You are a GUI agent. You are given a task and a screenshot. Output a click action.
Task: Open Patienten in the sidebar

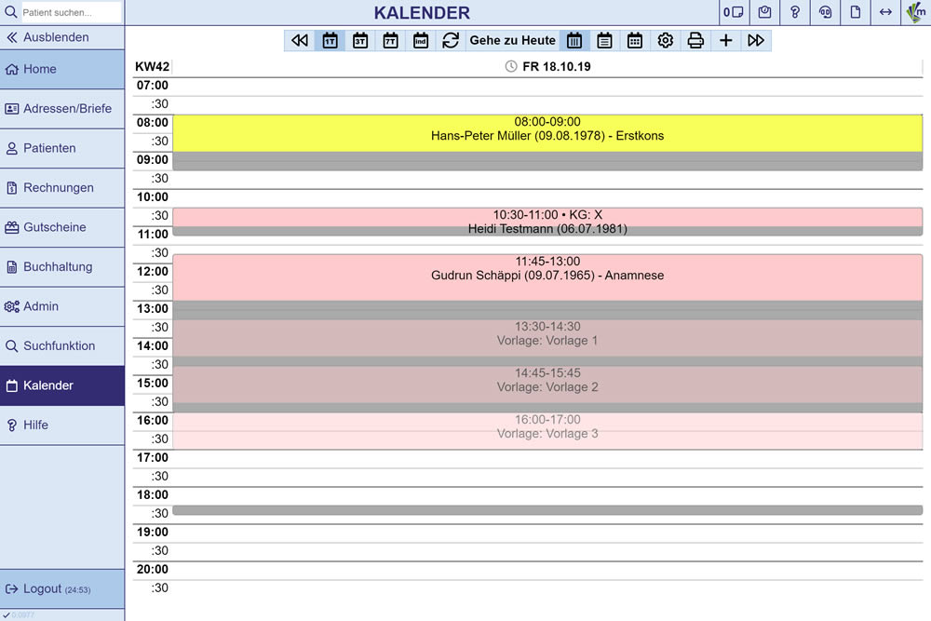[49, 148]
